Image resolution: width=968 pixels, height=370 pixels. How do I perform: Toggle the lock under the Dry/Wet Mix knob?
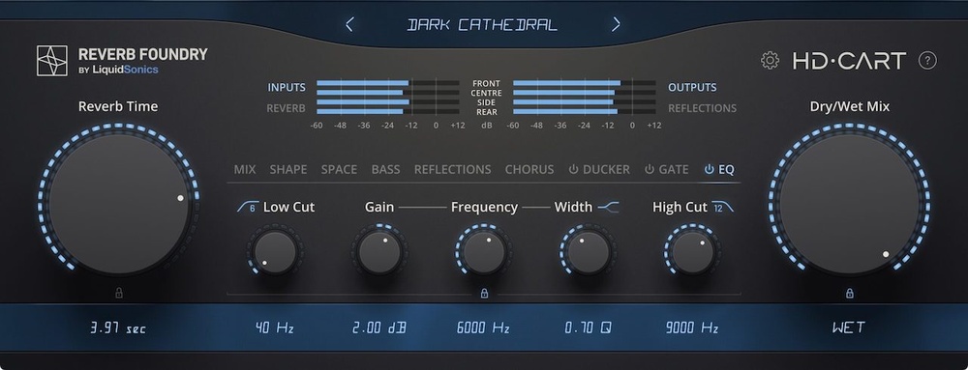[x=850, y=294]
